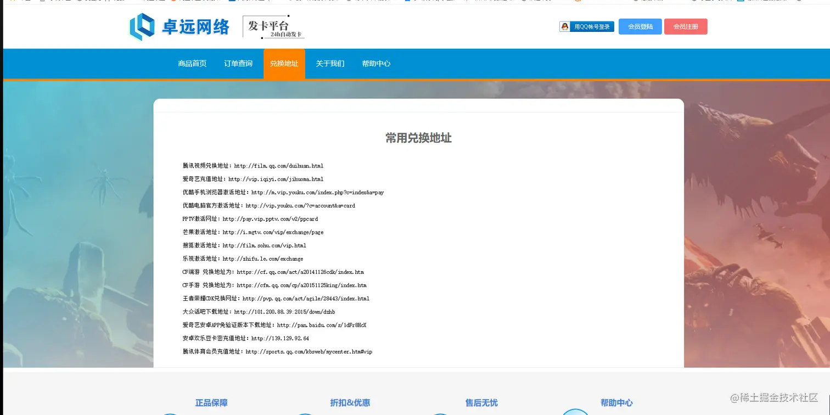Click the PPTV激活网址 pay.vip.pptv.com line
Screen dimensions: 830x415
pyautogui.click(x=250, y=219)
